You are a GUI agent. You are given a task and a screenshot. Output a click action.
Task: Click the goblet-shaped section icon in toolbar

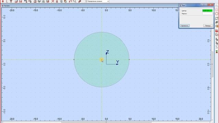click(11, 1)
